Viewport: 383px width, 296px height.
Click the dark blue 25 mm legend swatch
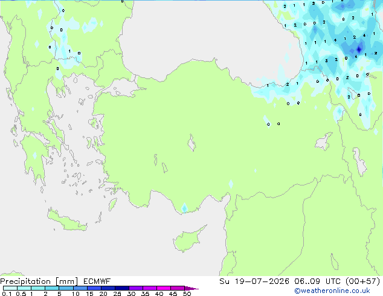click(x=122, y=288)
